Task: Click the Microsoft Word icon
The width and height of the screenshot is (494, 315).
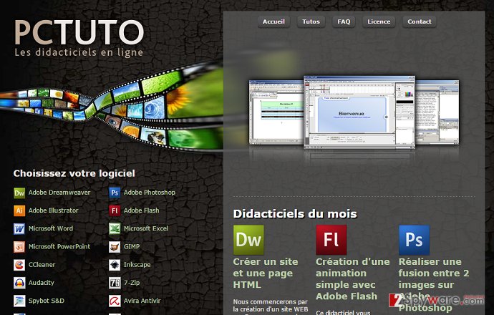Action: 19,228
